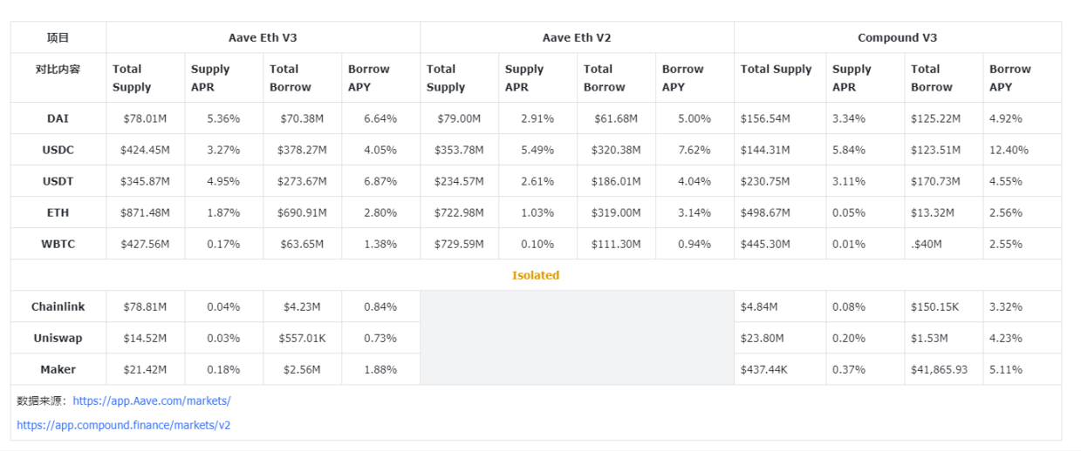The image size is (1081, 451).
Task: Select the DAI row label
Action: tap(58, 118)
